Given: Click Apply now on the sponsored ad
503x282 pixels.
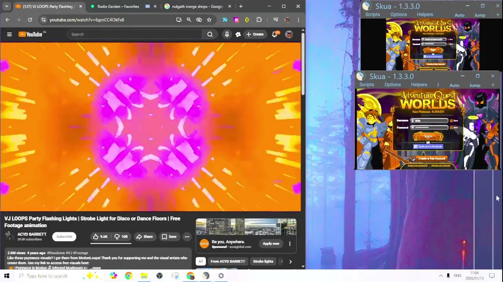Looking at the screenshot, I should pos(271,244).
